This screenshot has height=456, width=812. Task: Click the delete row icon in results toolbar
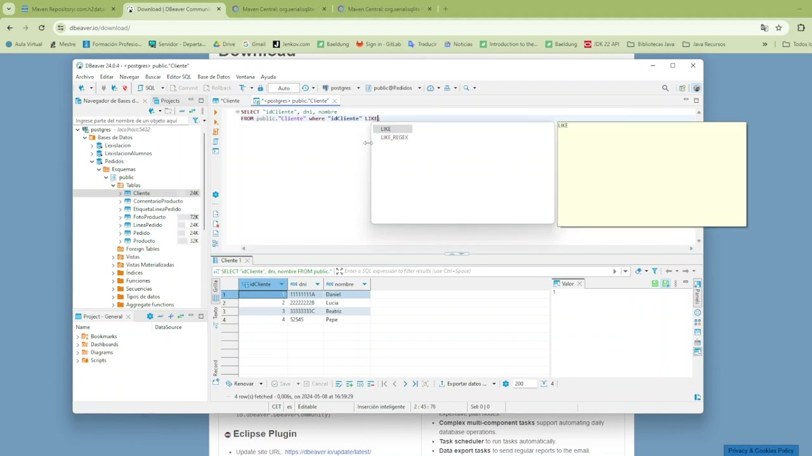370,384
